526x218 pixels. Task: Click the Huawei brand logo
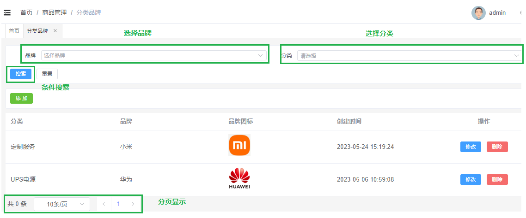pos(239,179)
